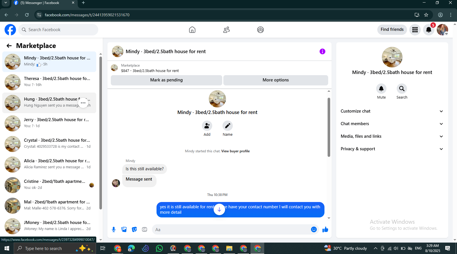This screenshot has width=457, height=254.
Task: Click Mindy's listing thumbnail in right panel
Action: (x=392, y=57)
